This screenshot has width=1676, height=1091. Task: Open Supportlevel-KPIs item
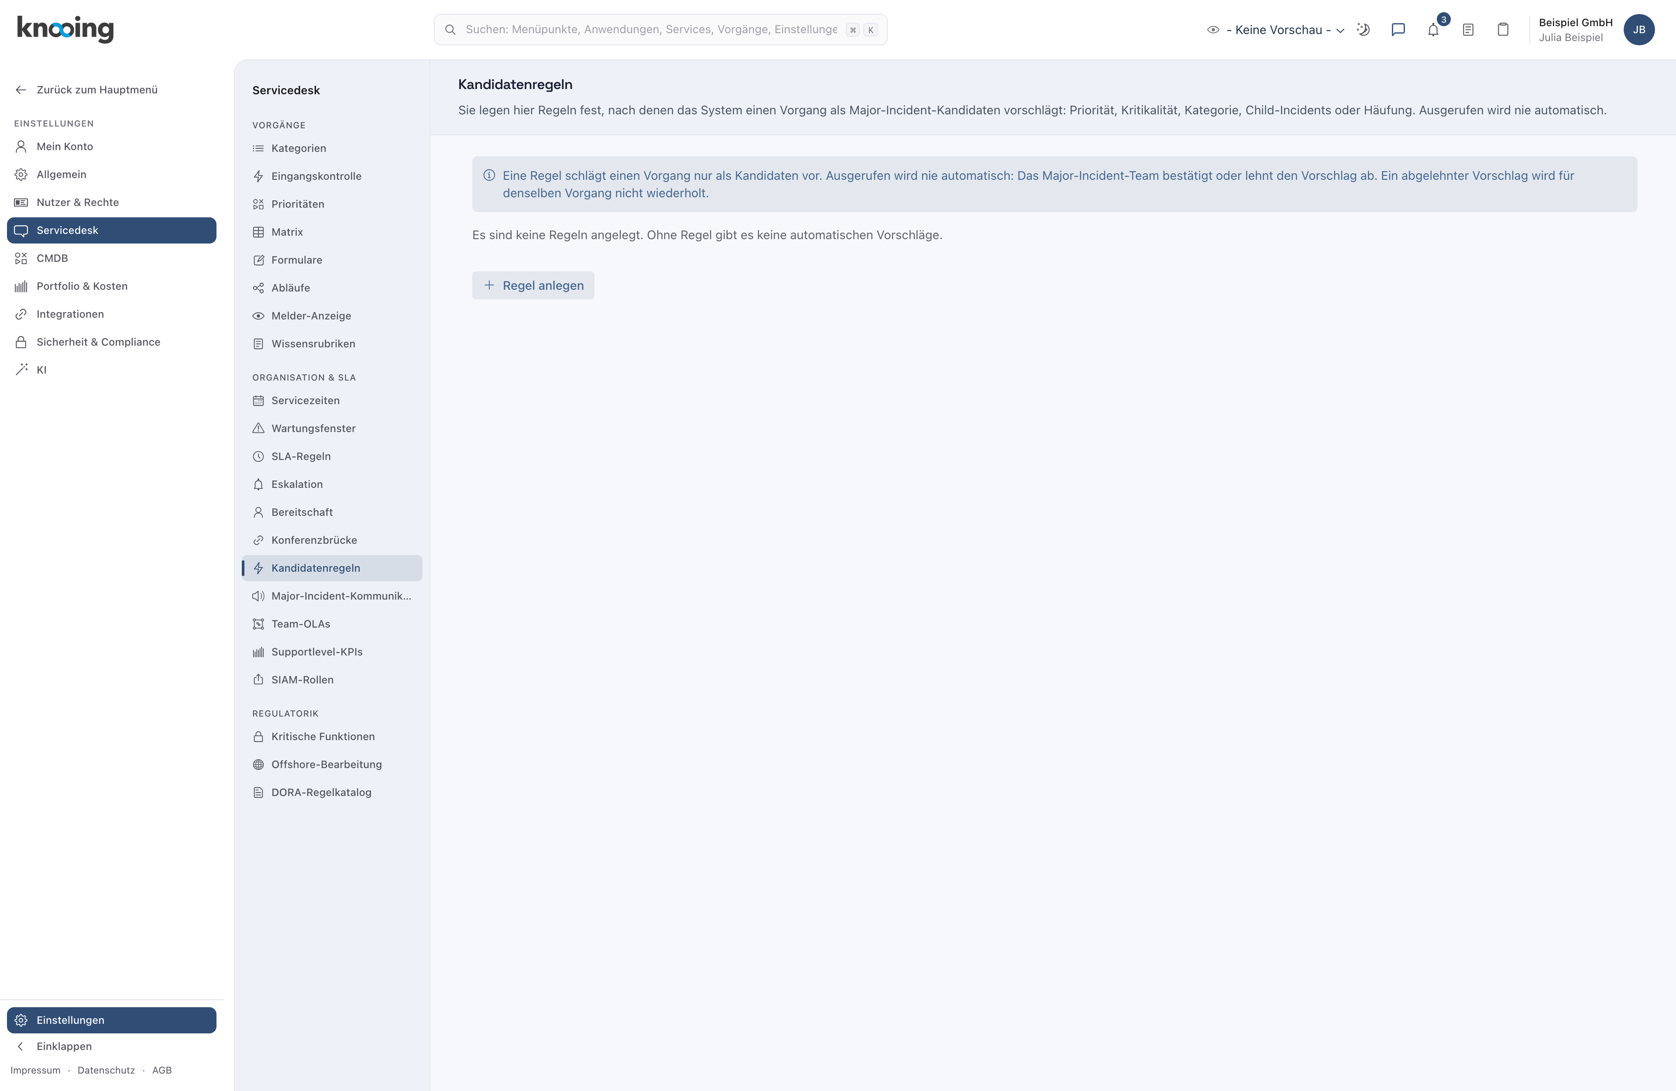[332, 652]
